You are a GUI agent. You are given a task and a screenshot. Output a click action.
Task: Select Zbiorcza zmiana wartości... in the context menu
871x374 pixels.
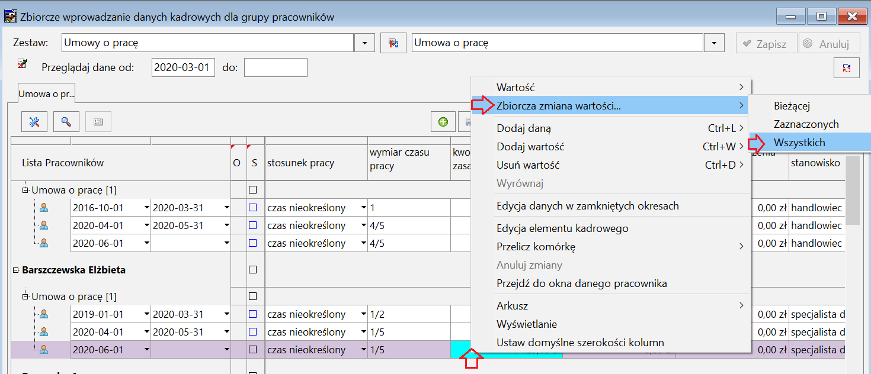610,106
